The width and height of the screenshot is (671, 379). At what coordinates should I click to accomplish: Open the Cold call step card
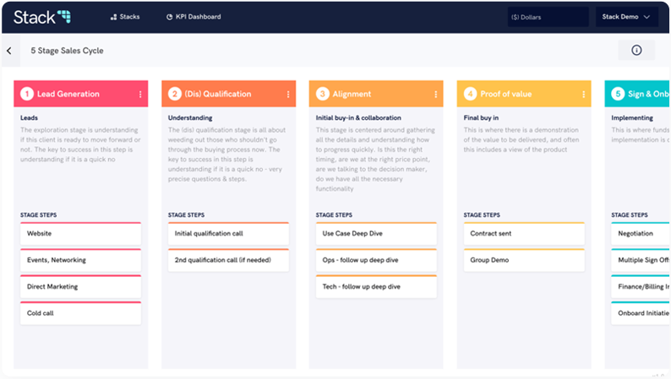[80, 314]
